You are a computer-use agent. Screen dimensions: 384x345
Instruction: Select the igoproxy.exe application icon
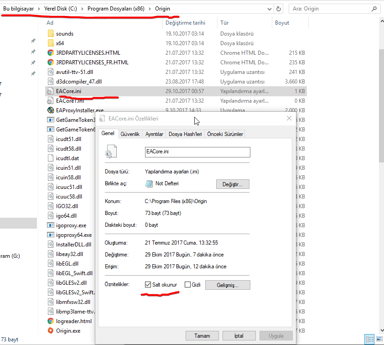pyautogui.click(x=51, y=225)
